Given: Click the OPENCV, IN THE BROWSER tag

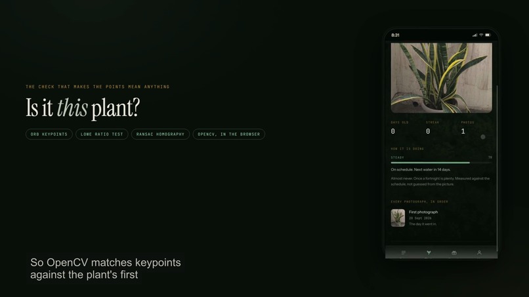Looking at the screenshot, I should 229,134.
